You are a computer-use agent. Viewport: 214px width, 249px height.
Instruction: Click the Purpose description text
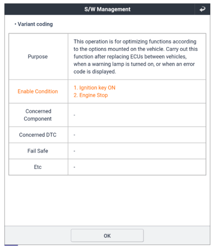click(135, 56)
